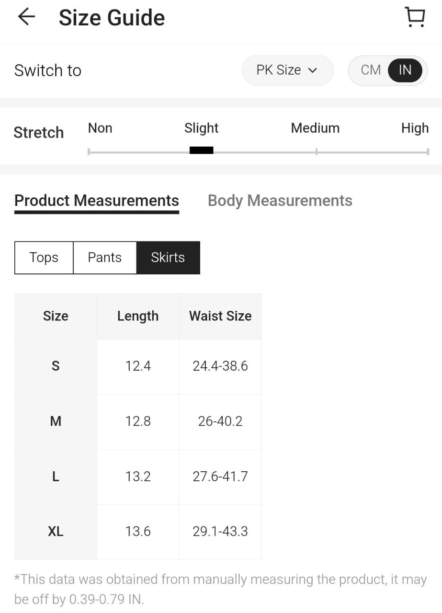Click the Medium stretch label
The width and height of the screenshot is (442, 613).
coord(315,128)
